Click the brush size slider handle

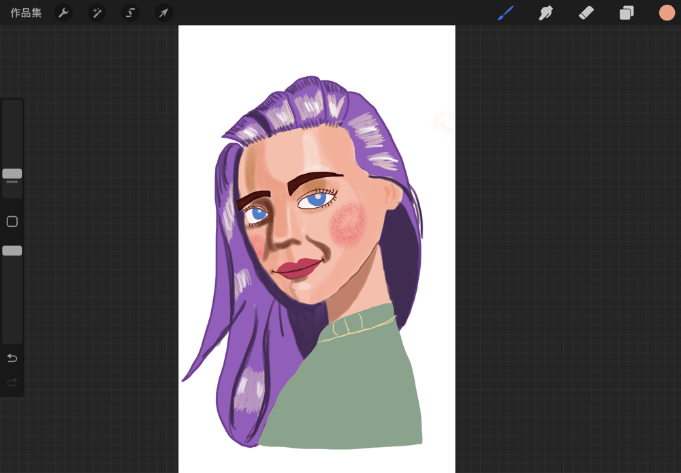pos(12,174)
